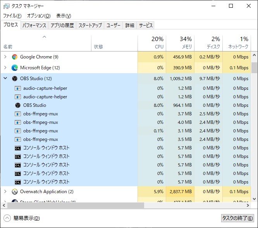
Task: Sort by the 状態 column header
Action: pos(114,43)
